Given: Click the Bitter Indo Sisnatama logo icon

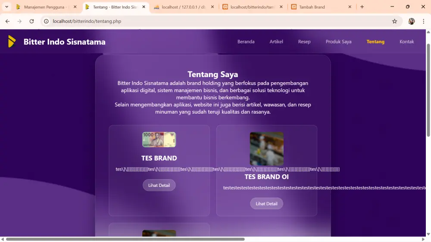Looking at the screenshot, I should pyautogui.click(x=12, y=42).
